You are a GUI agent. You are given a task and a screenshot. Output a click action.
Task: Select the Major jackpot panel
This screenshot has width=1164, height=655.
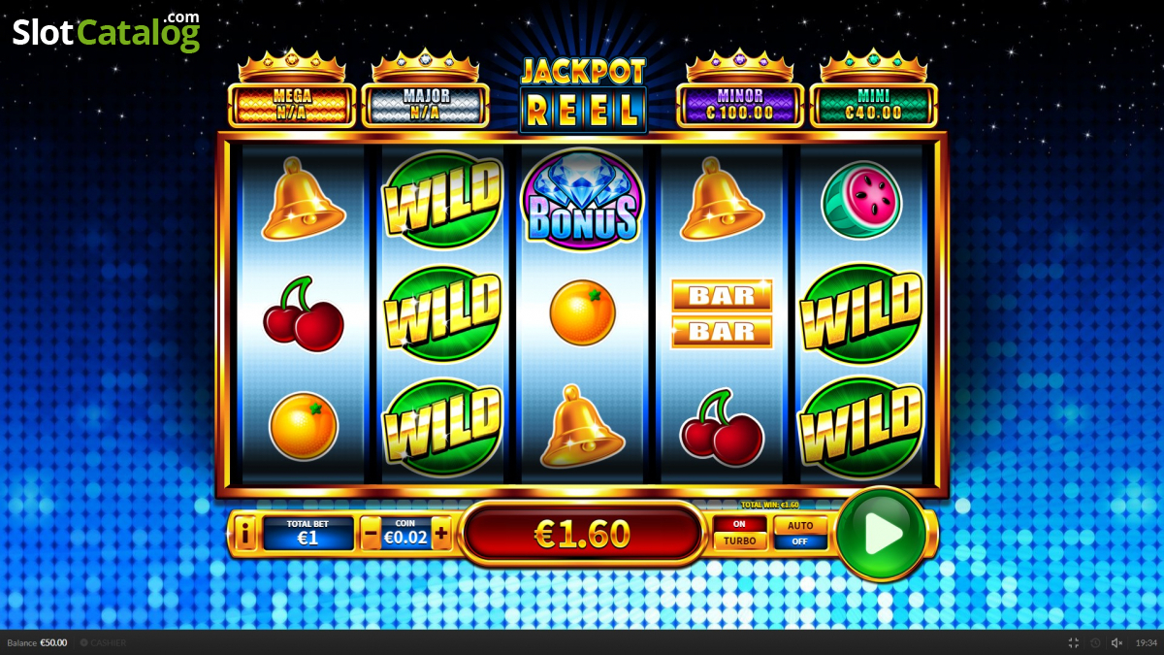point(426,105)
